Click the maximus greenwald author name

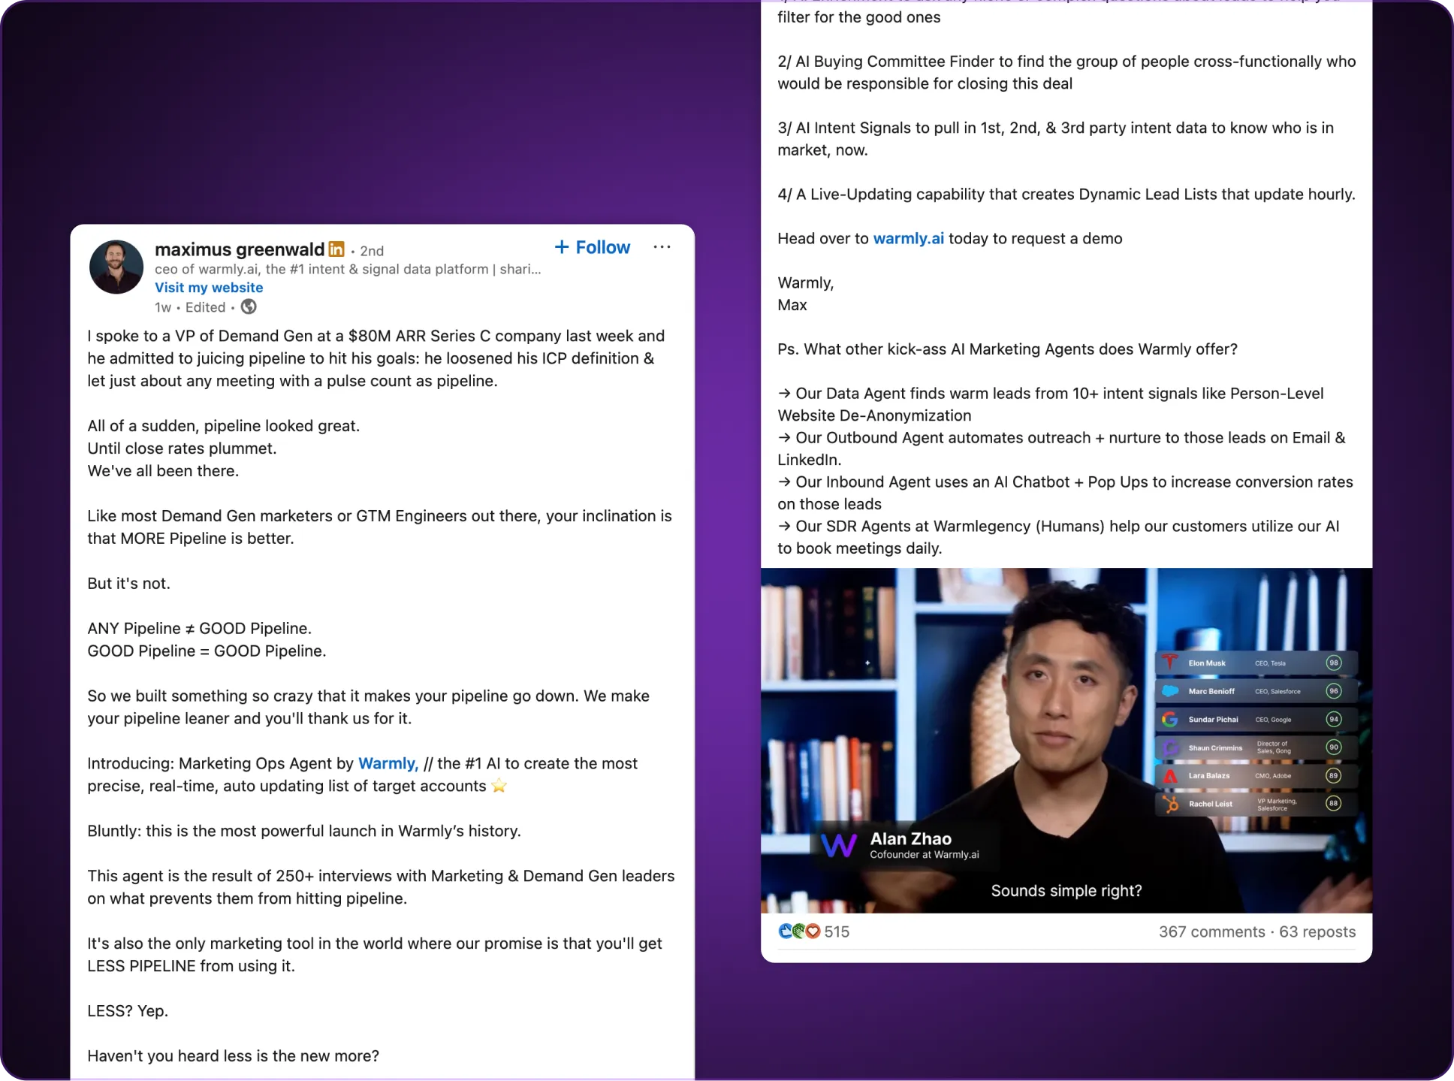(240, 249)
